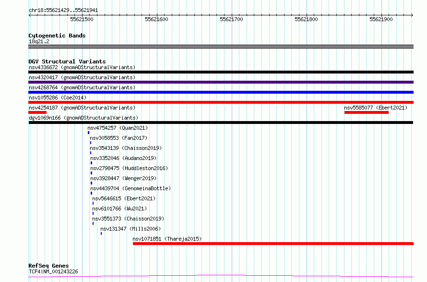
Task: Click blue tick under nsv131347
Action: 101,234
